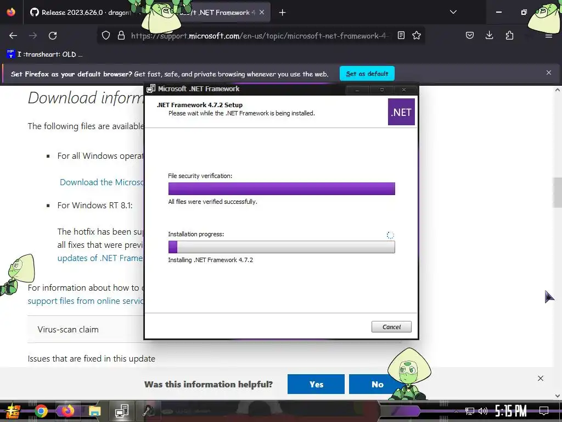Open volume control in system tray
The height and width of the screenshot is (422, 562).
click(483, 411)
